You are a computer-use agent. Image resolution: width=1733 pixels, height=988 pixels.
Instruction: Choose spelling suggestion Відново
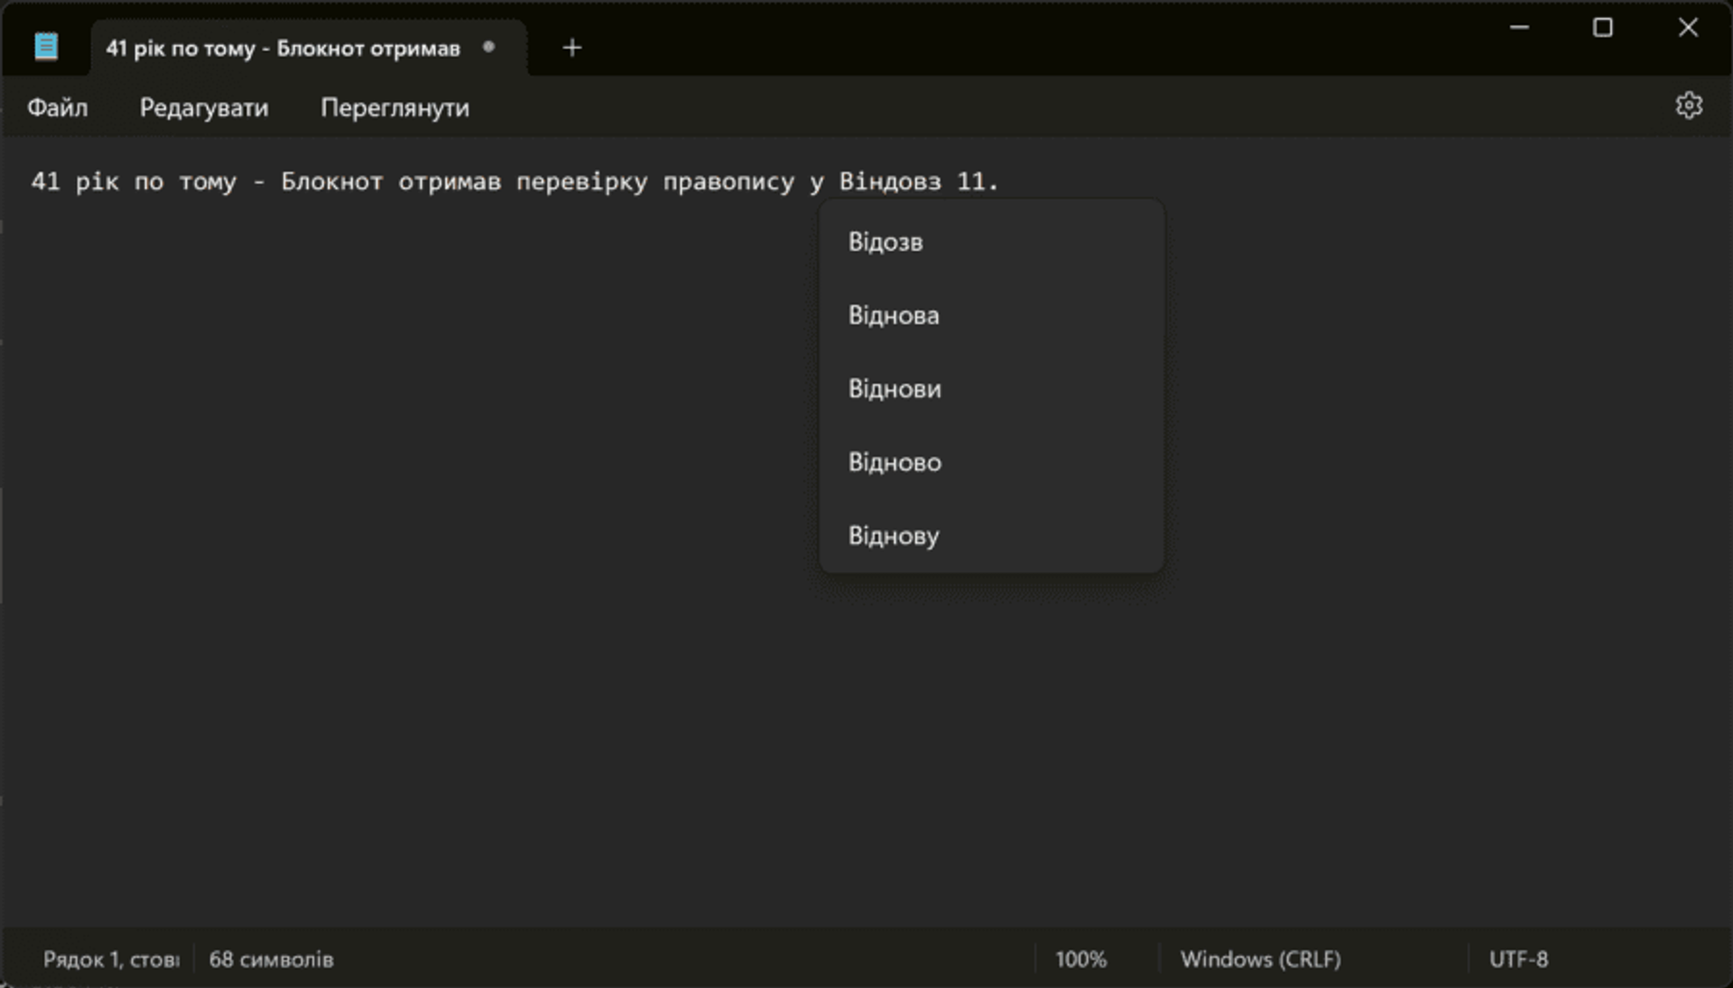tap(991, 462)
